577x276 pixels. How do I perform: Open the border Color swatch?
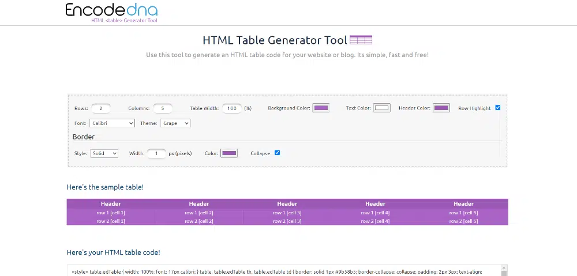click(x=229, y=153)
